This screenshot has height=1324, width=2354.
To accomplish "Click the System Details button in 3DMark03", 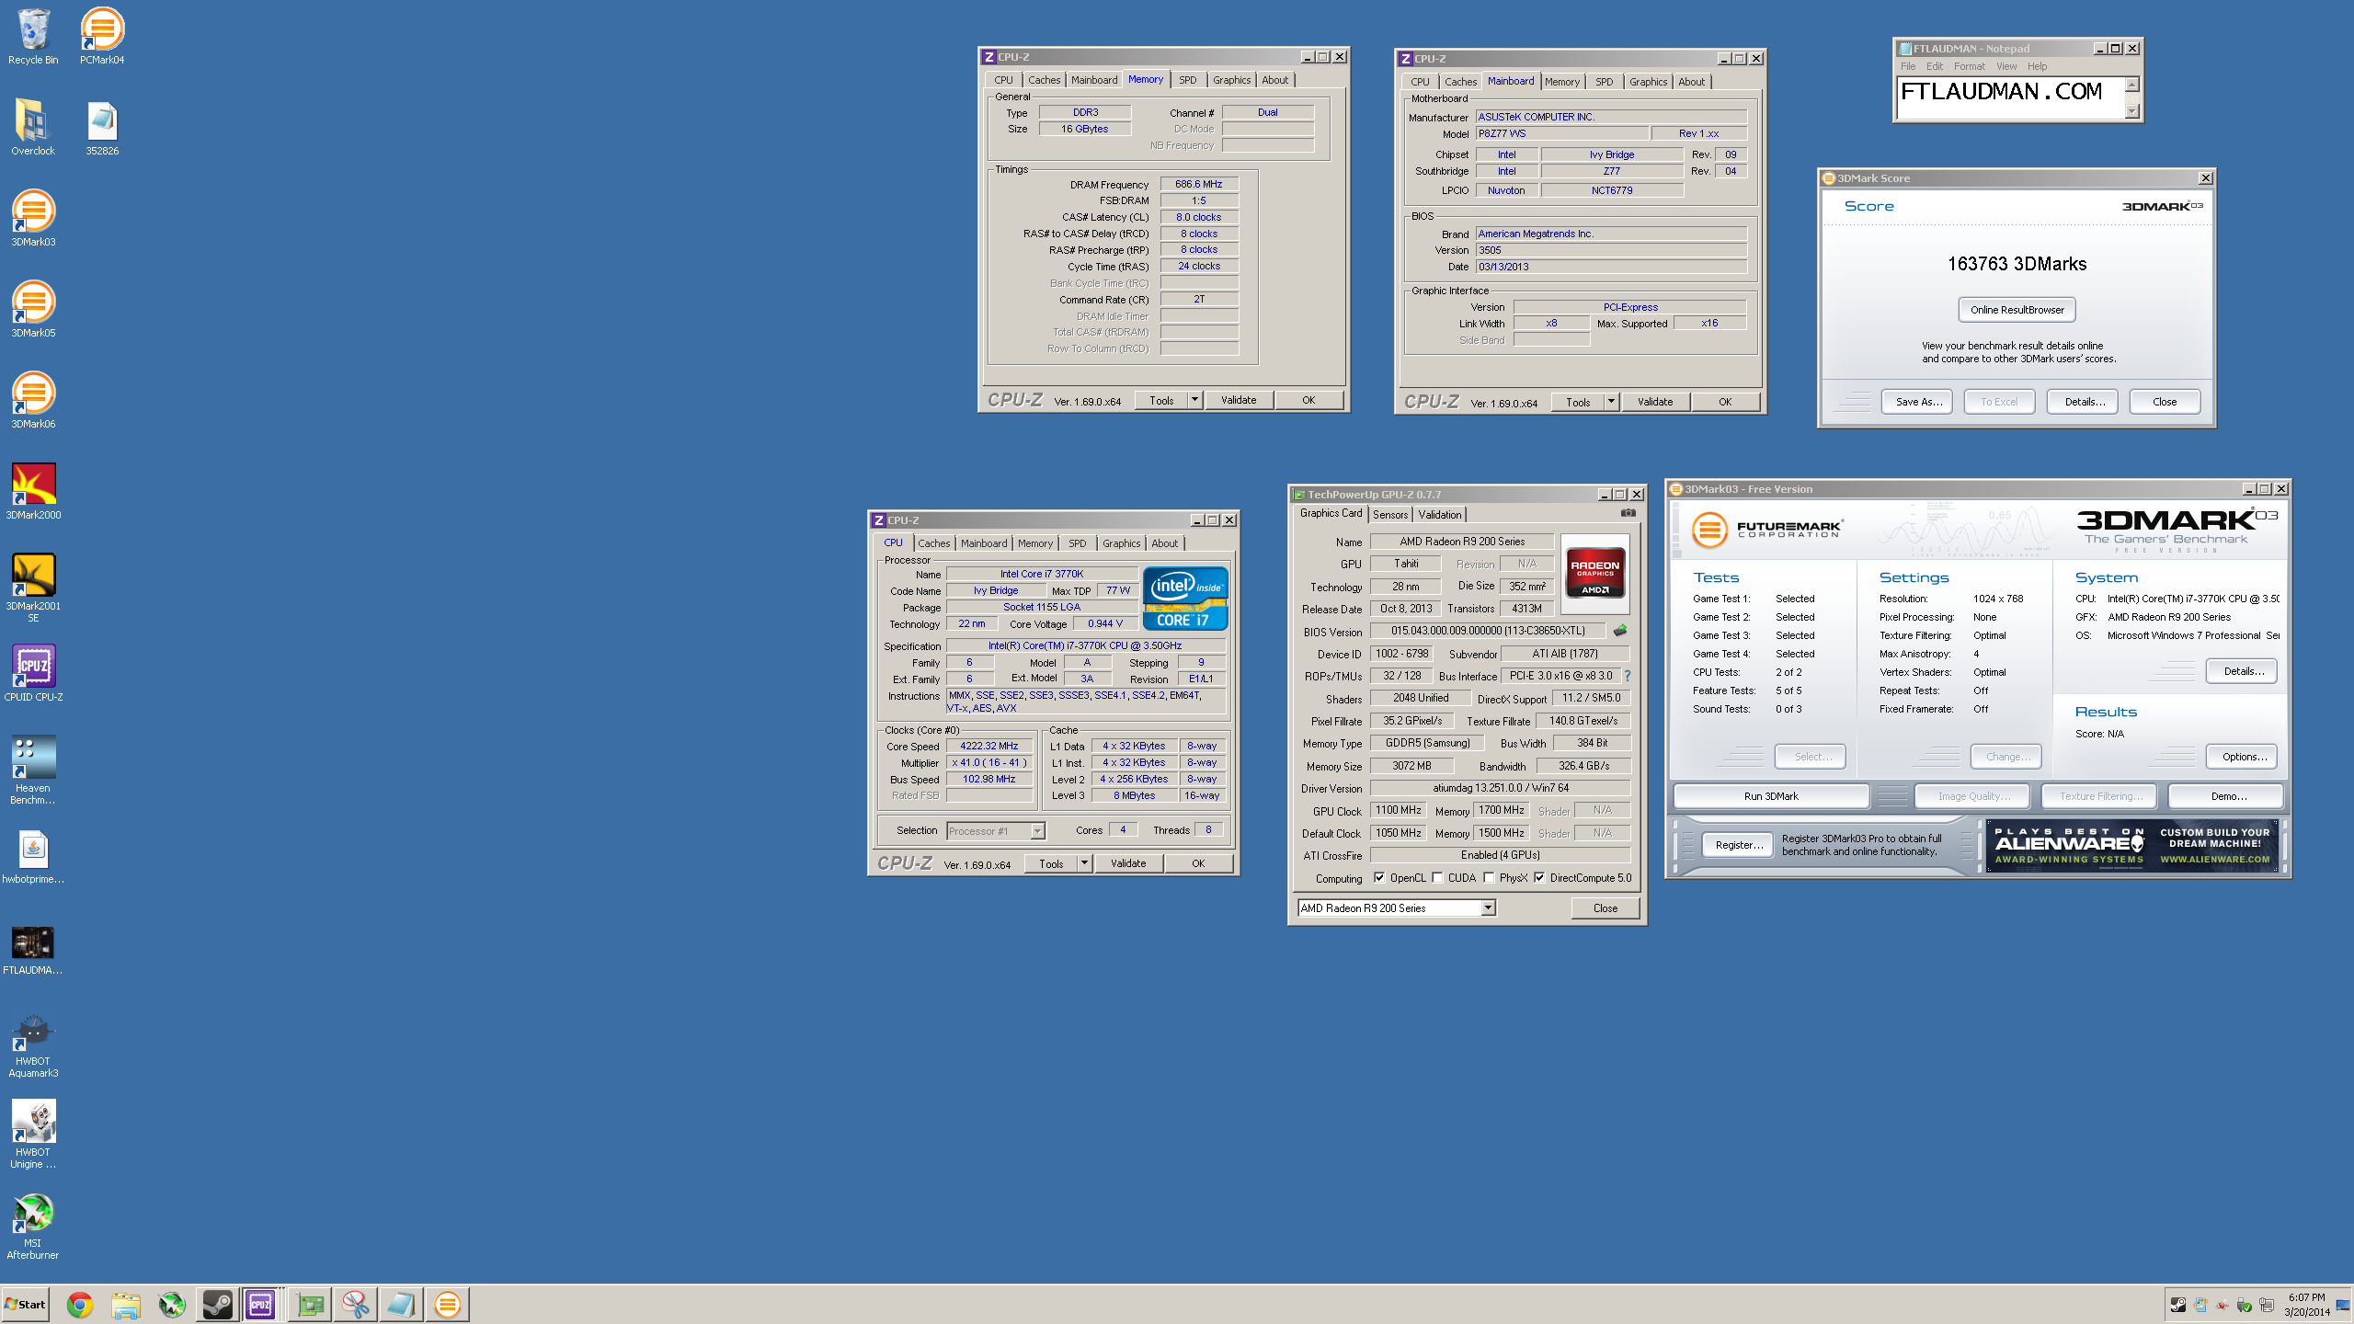I will 2244,671.
